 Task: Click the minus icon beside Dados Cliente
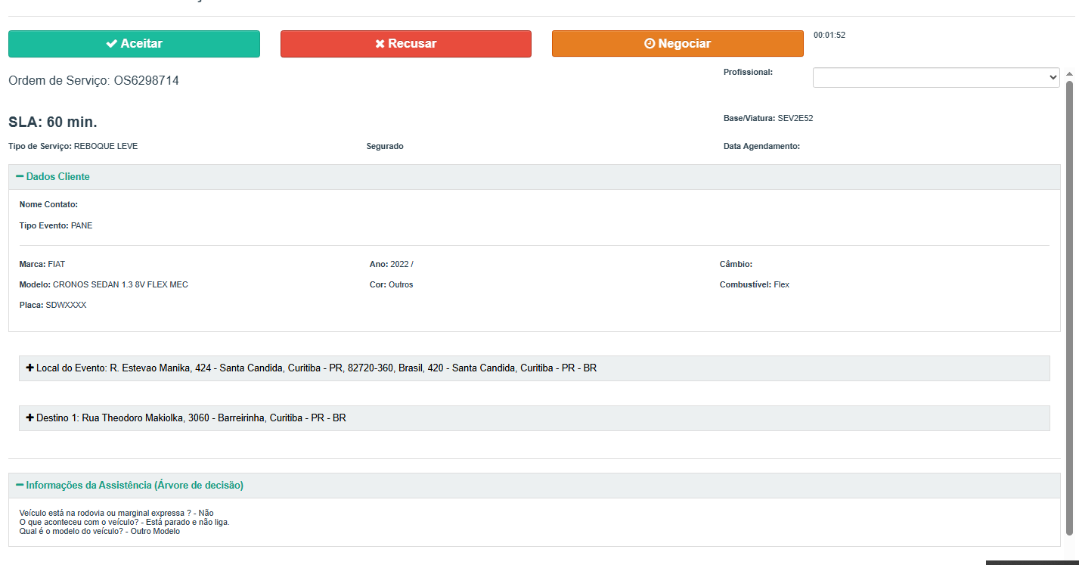[20, 176]
